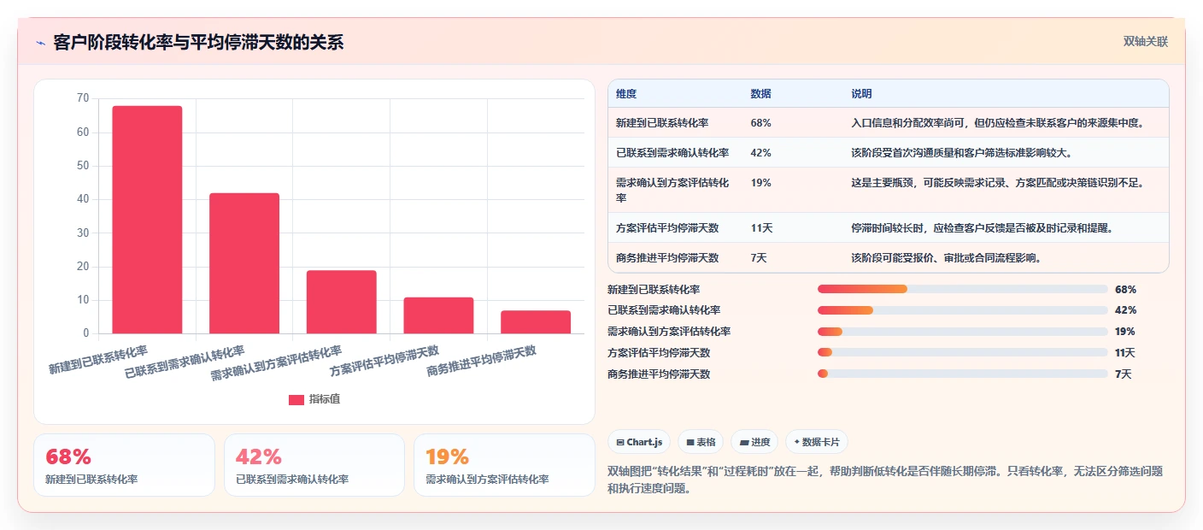Click the 维度 table column header
Viewport: 1203px width, 530px height.
pos(626,93)
